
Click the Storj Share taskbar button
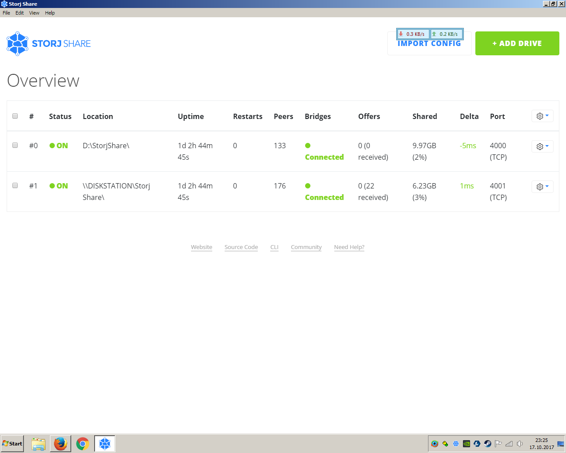105,444
